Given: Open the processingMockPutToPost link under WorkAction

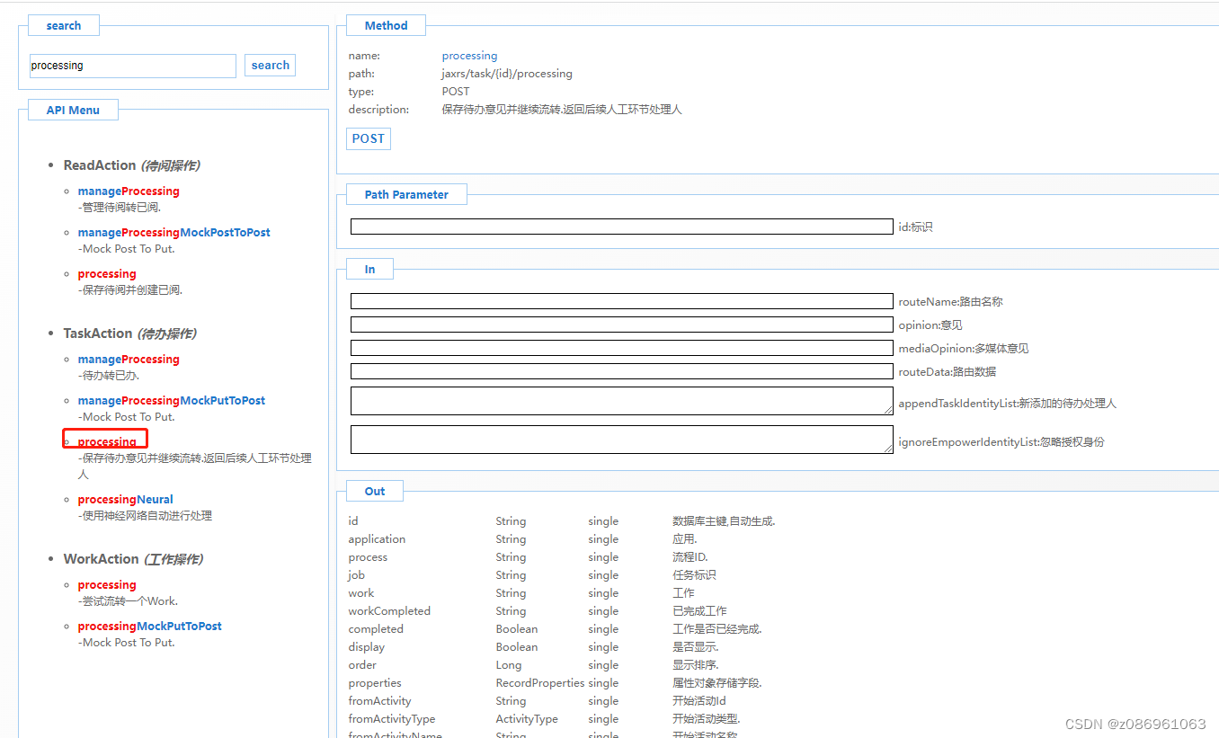Looking at the screenshot, I should (149, 626).
